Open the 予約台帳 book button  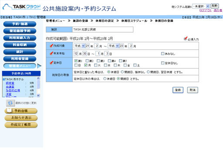tap(21, 111)
